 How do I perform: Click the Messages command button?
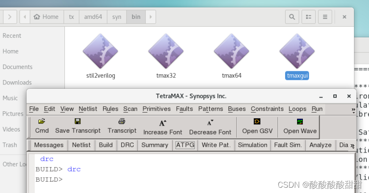[49, 145]
